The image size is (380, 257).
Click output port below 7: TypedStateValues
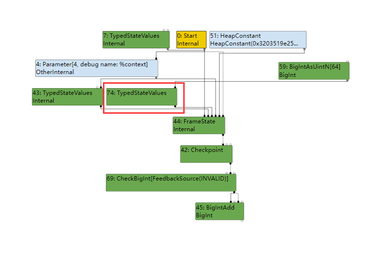pos(168,49)
